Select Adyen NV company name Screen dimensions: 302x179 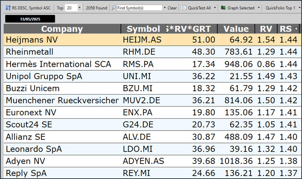26,161
